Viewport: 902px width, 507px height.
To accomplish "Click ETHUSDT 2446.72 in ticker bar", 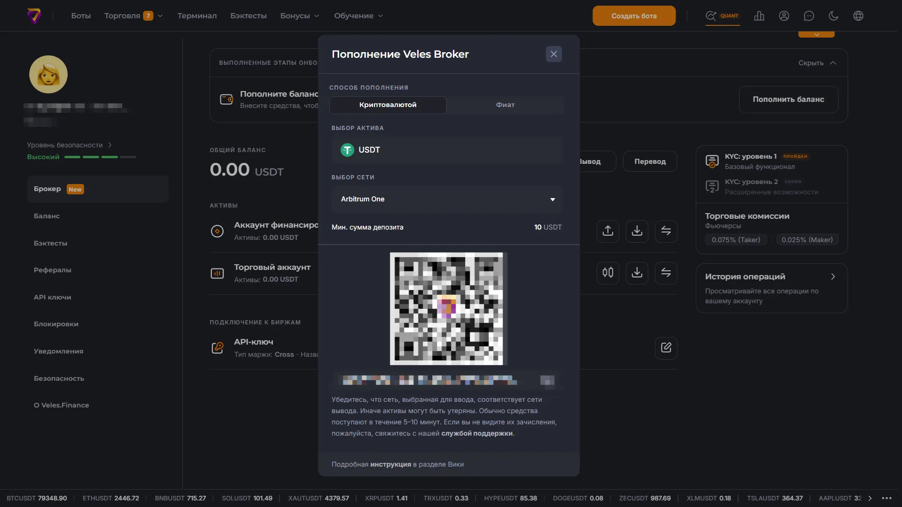I will (x=111, y=498).
